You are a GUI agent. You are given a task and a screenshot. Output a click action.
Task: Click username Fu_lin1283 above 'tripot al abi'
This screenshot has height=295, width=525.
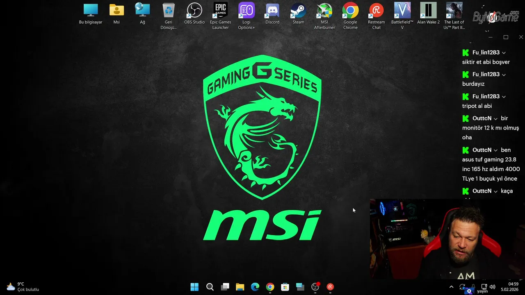coord(486,96)
